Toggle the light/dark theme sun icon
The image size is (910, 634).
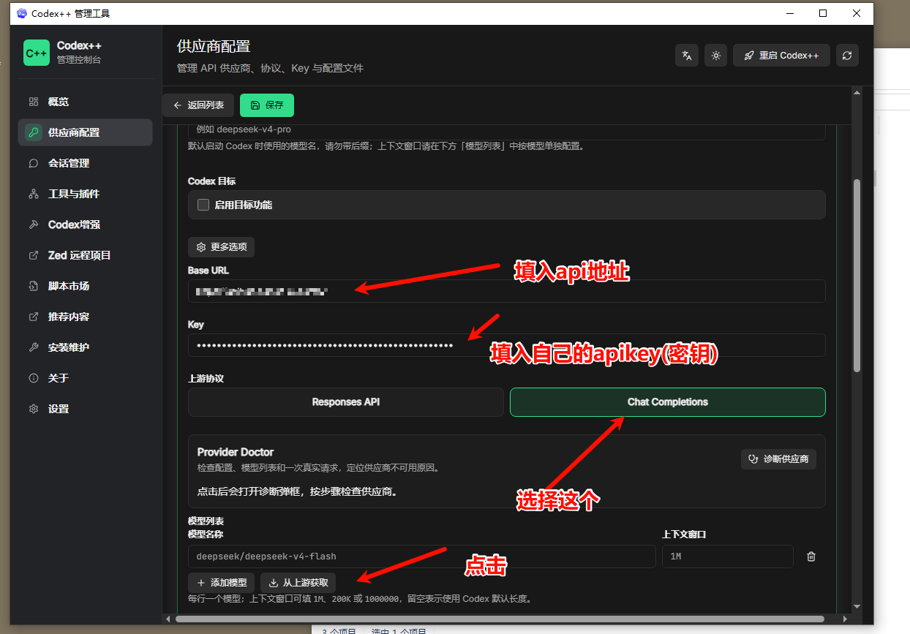pyautogui.click(x=715, y=56)
